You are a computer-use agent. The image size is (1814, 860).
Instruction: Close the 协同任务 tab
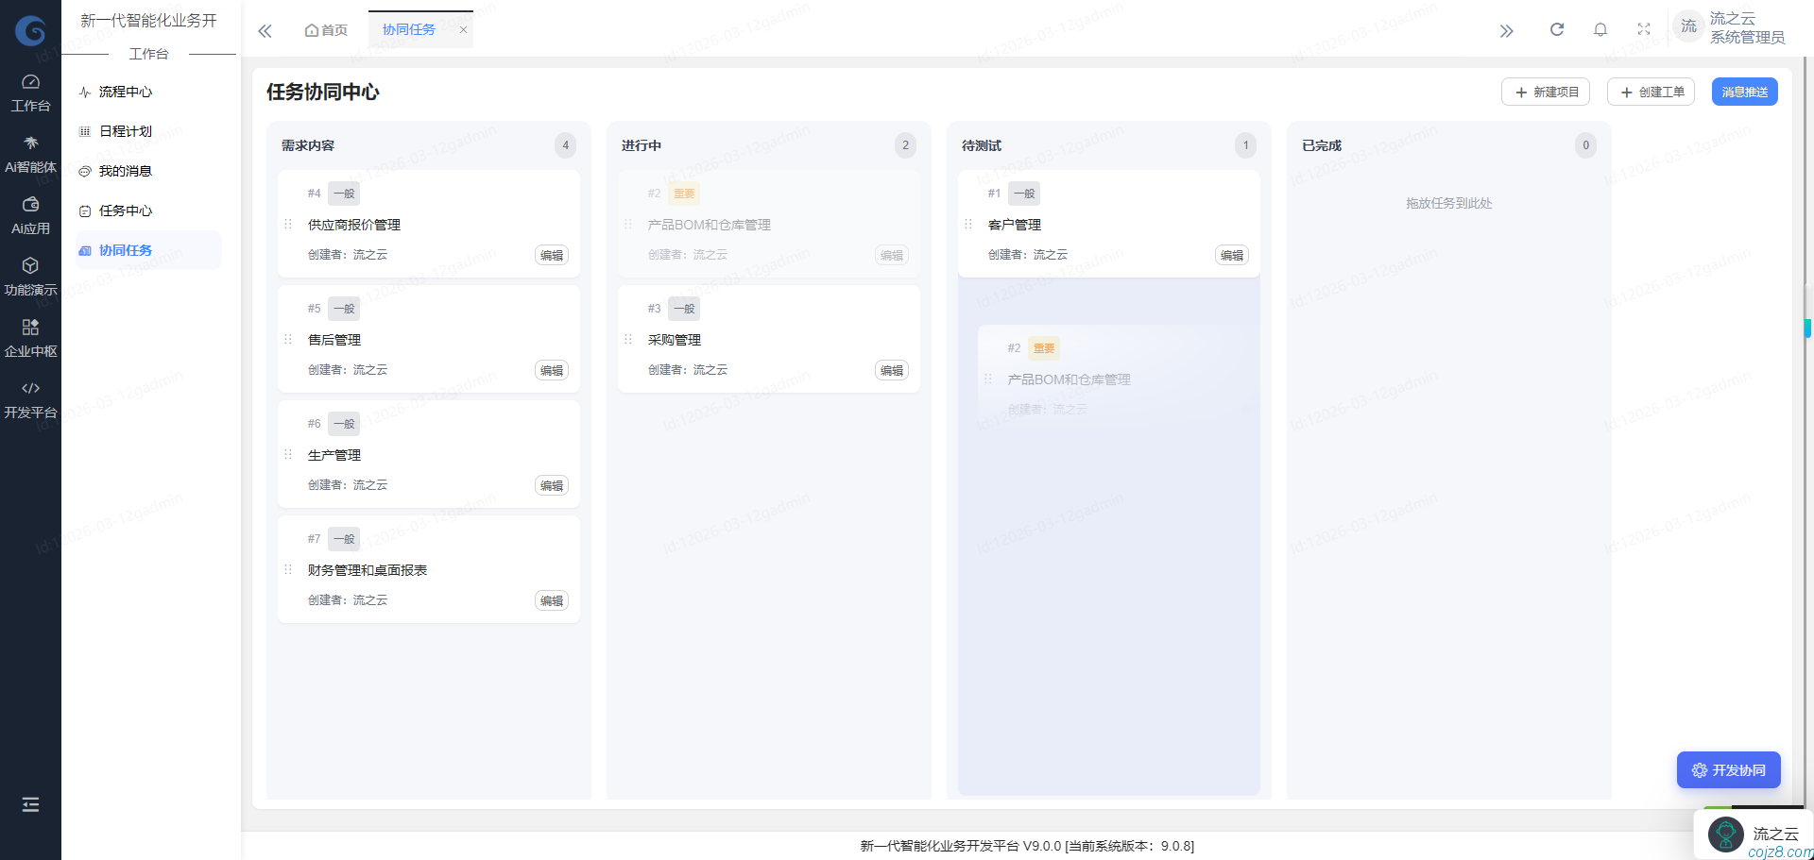point(463,30)
